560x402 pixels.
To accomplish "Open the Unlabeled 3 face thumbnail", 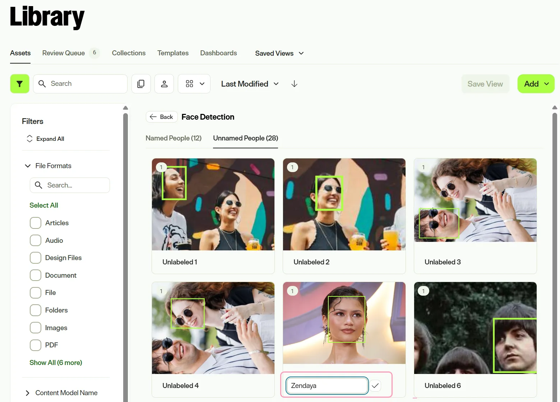I will point(475,200).
